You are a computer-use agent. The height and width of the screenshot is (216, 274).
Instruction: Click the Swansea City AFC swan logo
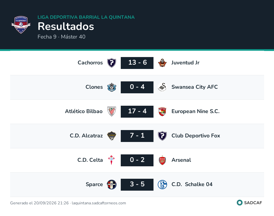(162, 87)
